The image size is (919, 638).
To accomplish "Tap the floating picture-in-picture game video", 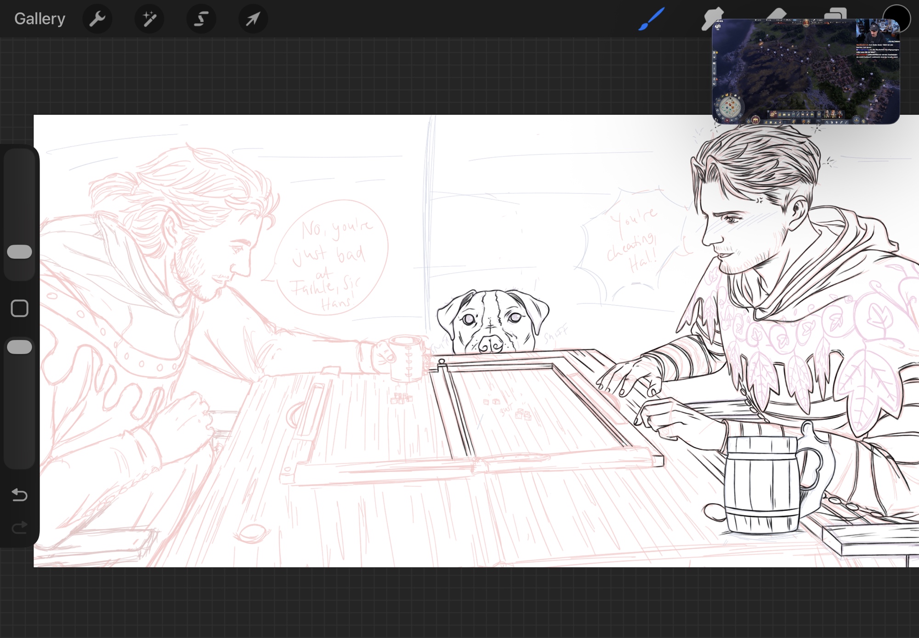I will click(805, 71).
